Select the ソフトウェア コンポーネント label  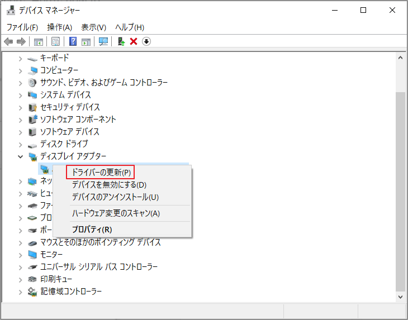coord(78,120)
